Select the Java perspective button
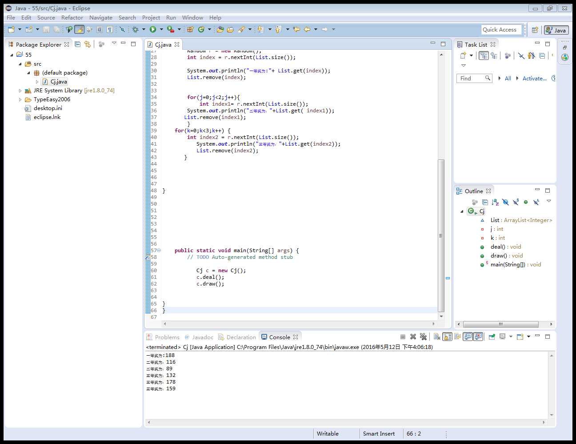Image resolution: width=576 pixels, height=444 pixels. (556, 30)
